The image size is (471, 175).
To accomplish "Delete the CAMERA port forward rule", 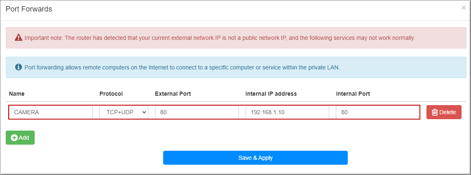I will (x=444, y=113).
